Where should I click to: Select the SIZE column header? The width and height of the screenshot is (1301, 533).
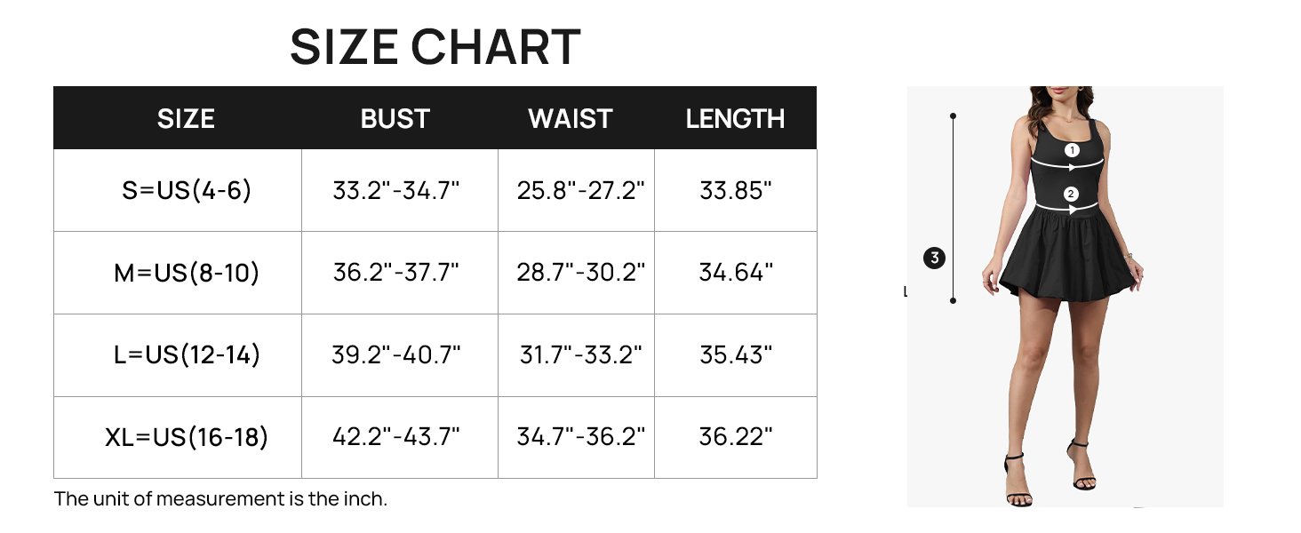(x=186, y=118)
